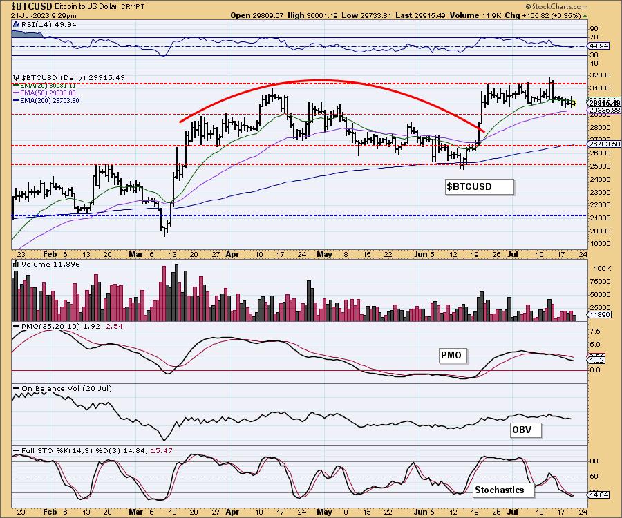Click the 7.5 level on PMO axis
The width and height of the screenshot is (622, 518).
(596, 332)
